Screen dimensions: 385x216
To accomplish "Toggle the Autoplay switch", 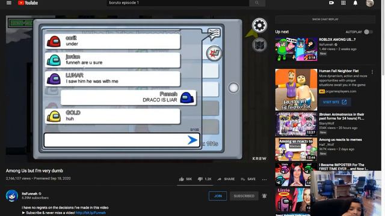I will 368,32.
